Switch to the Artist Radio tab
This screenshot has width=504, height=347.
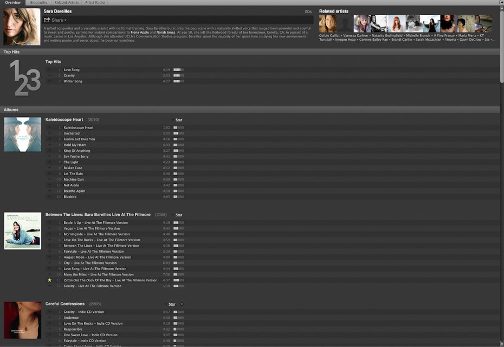pyautogui.click(x=95, y=3)
